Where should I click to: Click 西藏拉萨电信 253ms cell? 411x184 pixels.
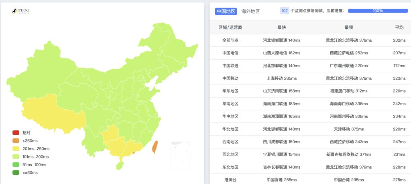[x=349, y=53]
